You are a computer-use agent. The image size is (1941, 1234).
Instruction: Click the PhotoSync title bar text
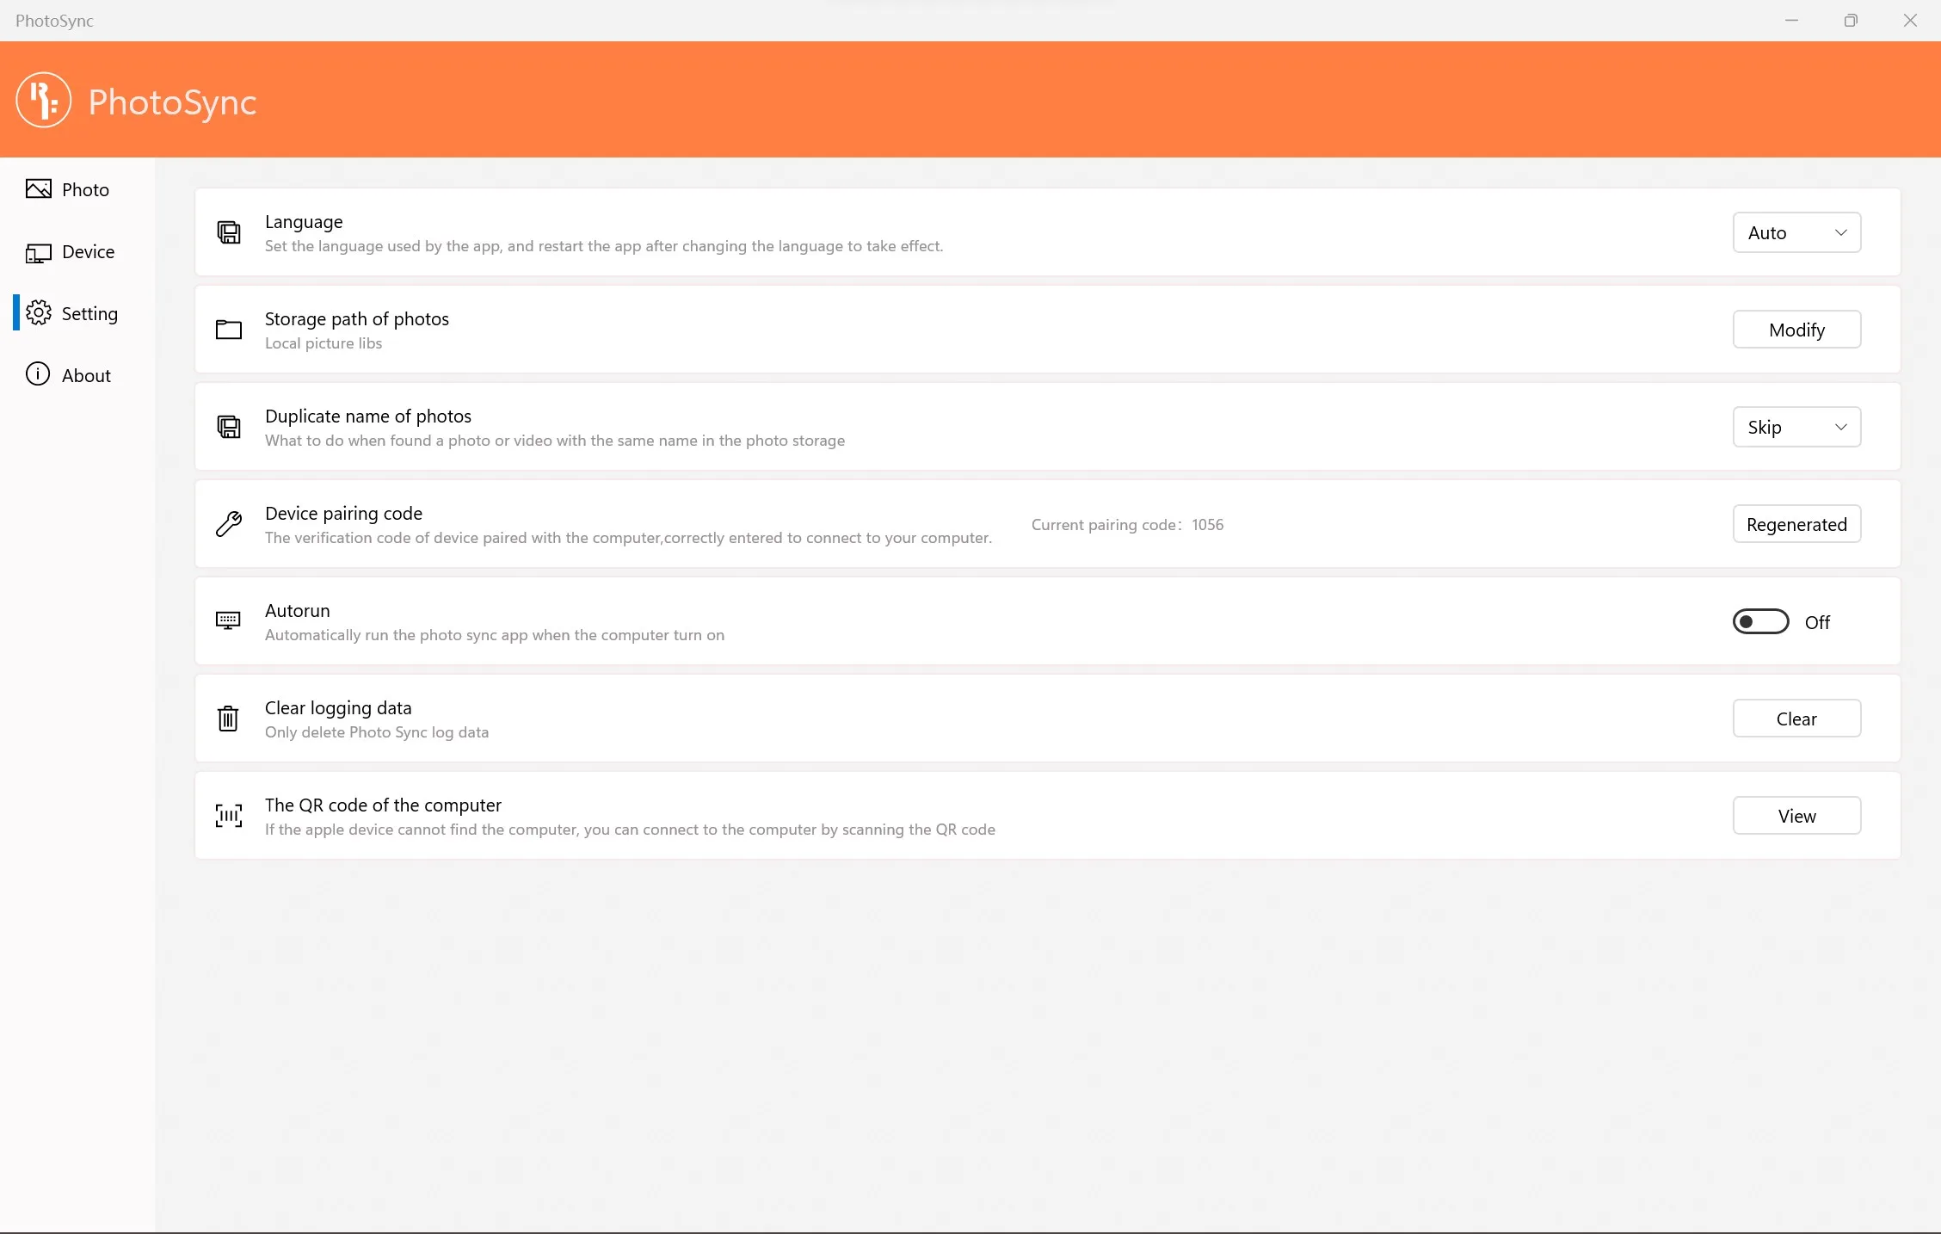(54, 21)
